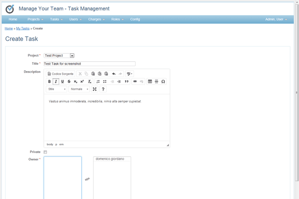
Task: Expand the Stile style dropdown
Action: coord(56,90)
